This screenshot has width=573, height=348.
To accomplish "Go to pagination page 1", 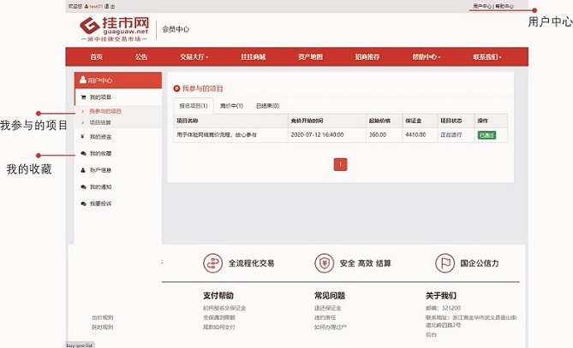I will tap(340, 164).
